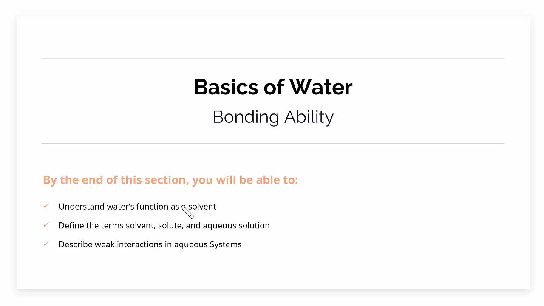This screenshot has width=544, height=306.
Task: Click the 'Basics of Water' slide title
Action: click(273, 87)
